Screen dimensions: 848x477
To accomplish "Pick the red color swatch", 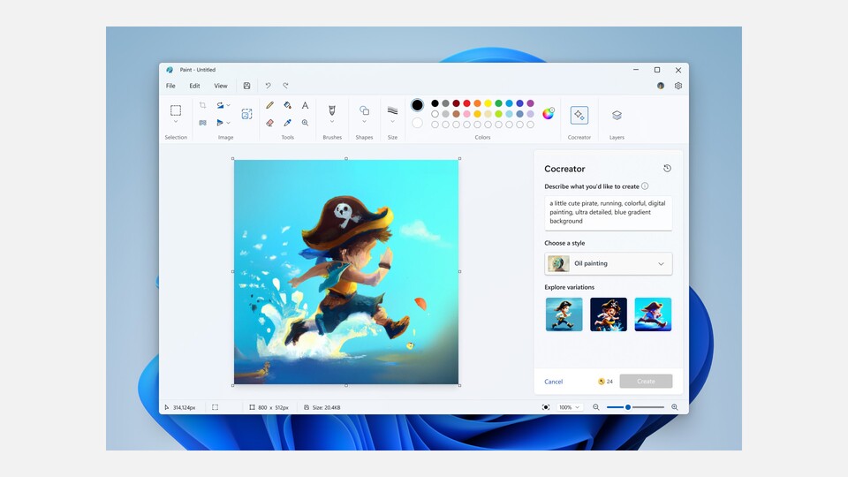I will 466,103.
